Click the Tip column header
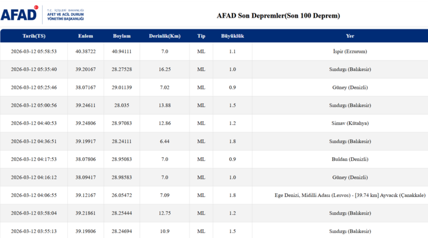428x238 pixels. pyautogui.click(x=201, y=36)
